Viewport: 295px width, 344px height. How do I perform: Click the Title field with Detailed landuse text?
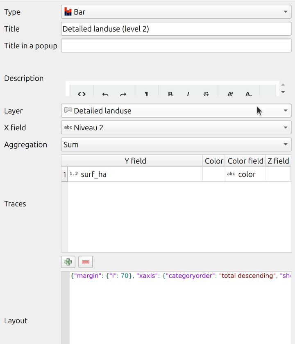tap(176, 29)
